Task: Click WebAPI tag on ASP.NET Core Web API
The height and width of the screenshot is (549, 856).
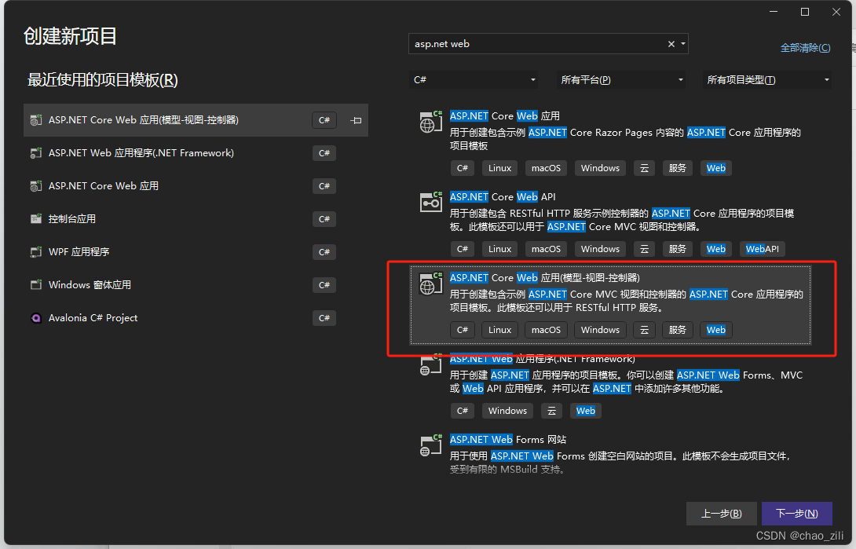Action: [x=762, y=249]
